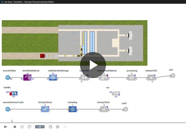Slow down the simulation speed
The image size is (186, 130).
pyautogui.click(x=29, y=127)
